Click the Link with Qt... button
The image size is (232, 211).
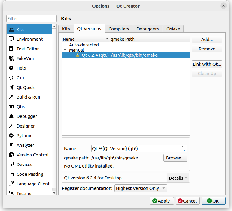(207, 64)
